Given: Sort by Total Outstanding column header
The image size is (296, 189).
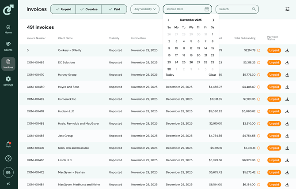Looking at the screenshot, I should tap(245, 38).
